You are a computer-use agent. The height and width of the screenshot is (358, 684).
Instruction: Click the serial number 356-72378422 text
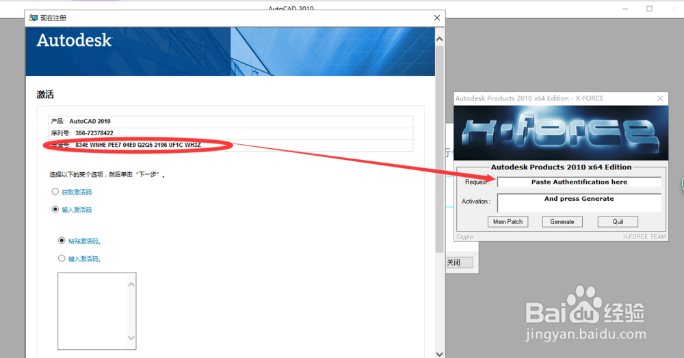coord(94,133)
